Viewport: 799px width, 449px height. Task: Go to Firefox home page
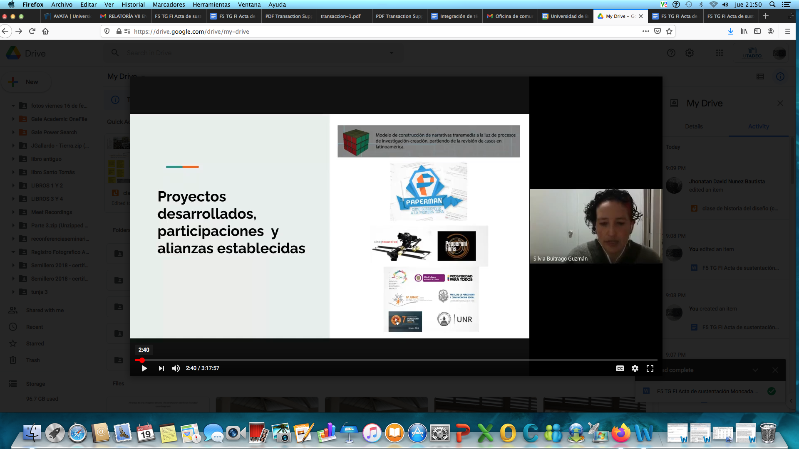(x=45, y=31)
